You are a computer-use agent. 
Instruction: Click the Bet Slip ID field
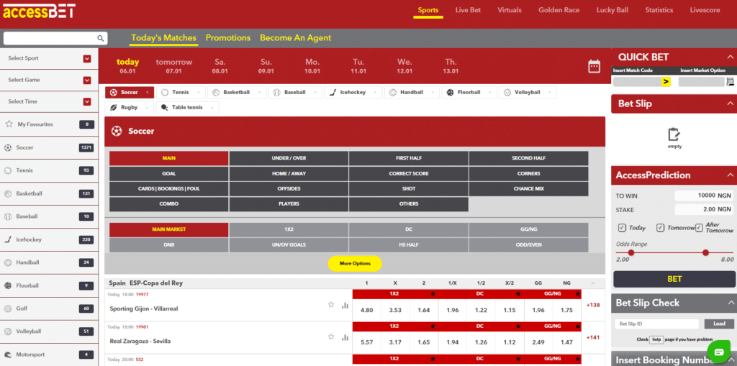click(x=656, y=324)
